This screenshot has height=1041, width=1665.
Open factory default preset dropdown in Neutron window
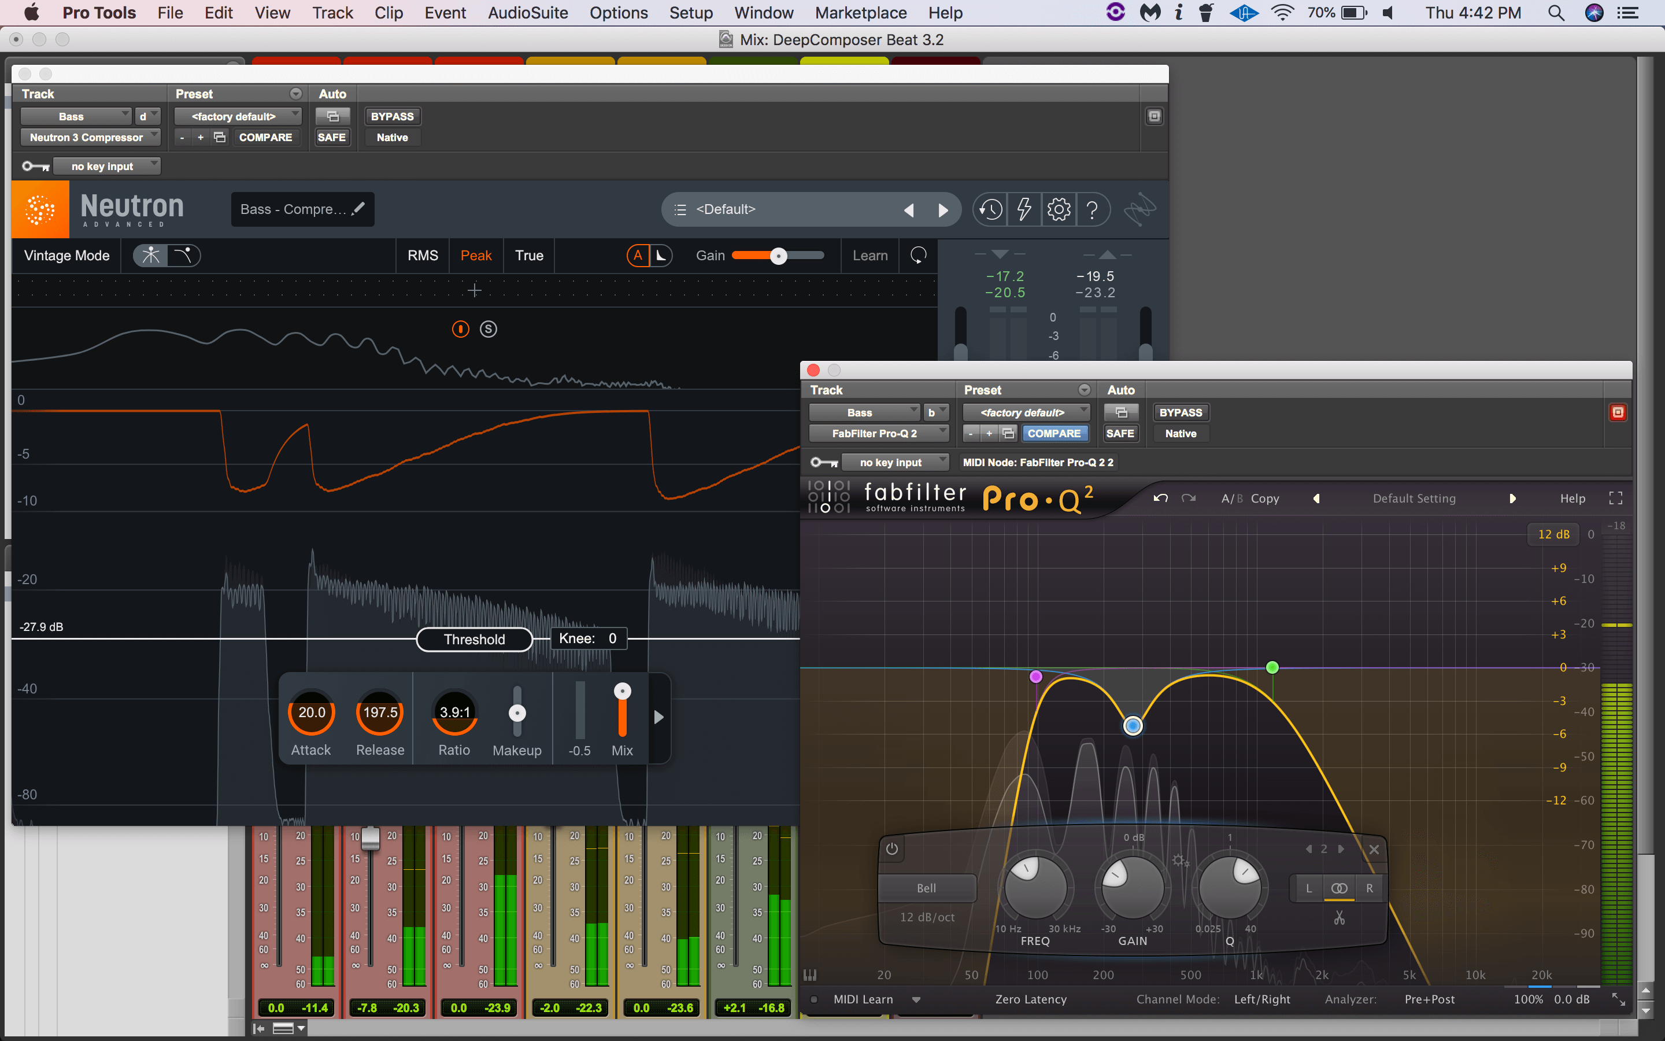click(x=238, y=116)
